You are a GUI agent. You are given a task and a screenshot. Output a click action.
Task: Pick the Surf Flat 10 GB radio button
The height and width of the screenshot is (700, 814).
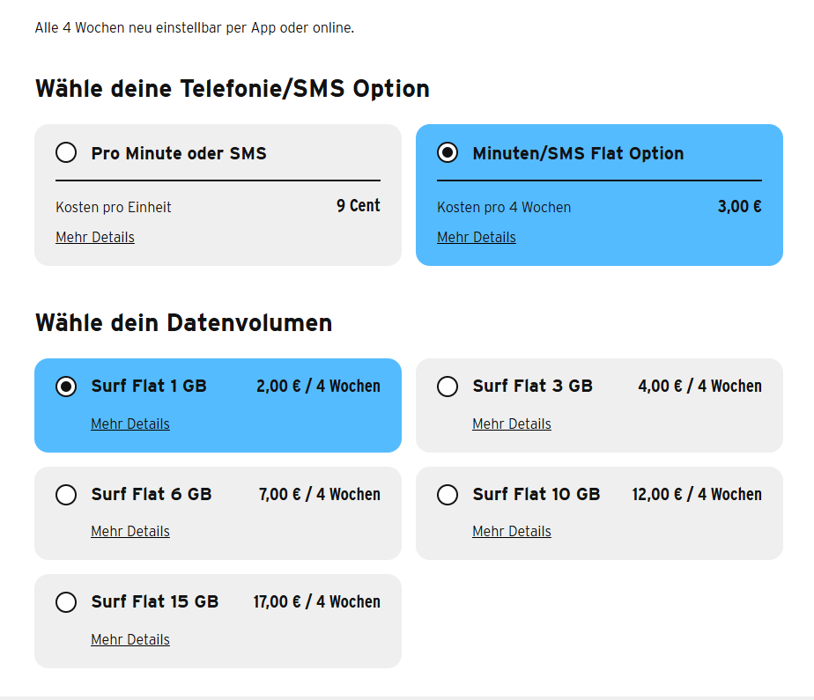(448, 495)
